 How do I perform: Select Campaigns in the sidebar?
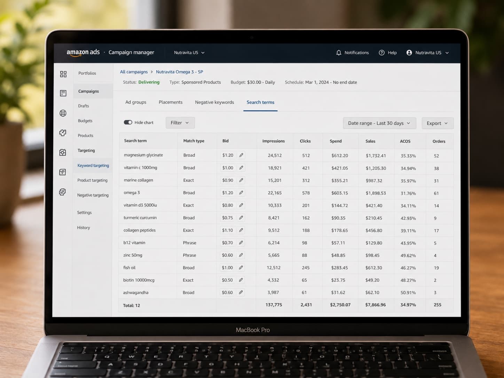88,91
